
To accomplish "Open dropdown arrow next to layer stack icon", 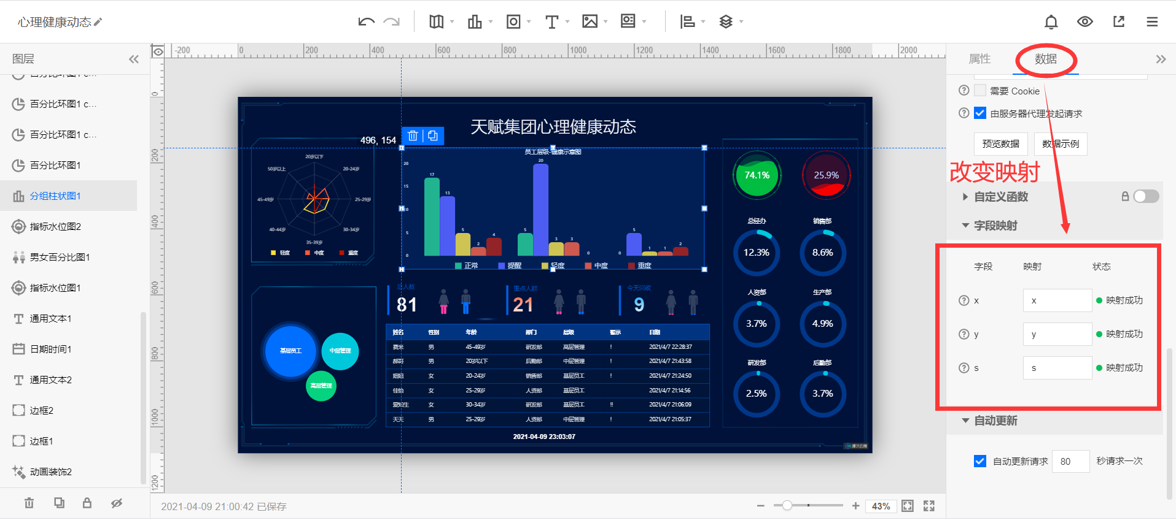I will [x=741, y=21].
